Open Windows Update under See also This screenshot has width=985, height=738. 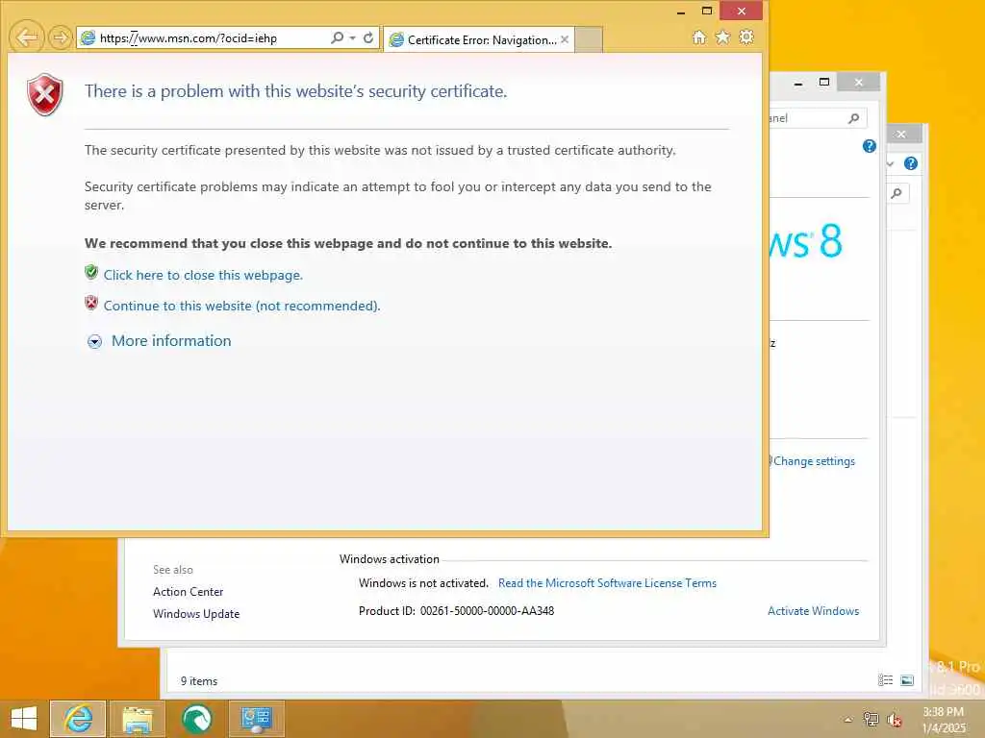click(x=196, y=614)
